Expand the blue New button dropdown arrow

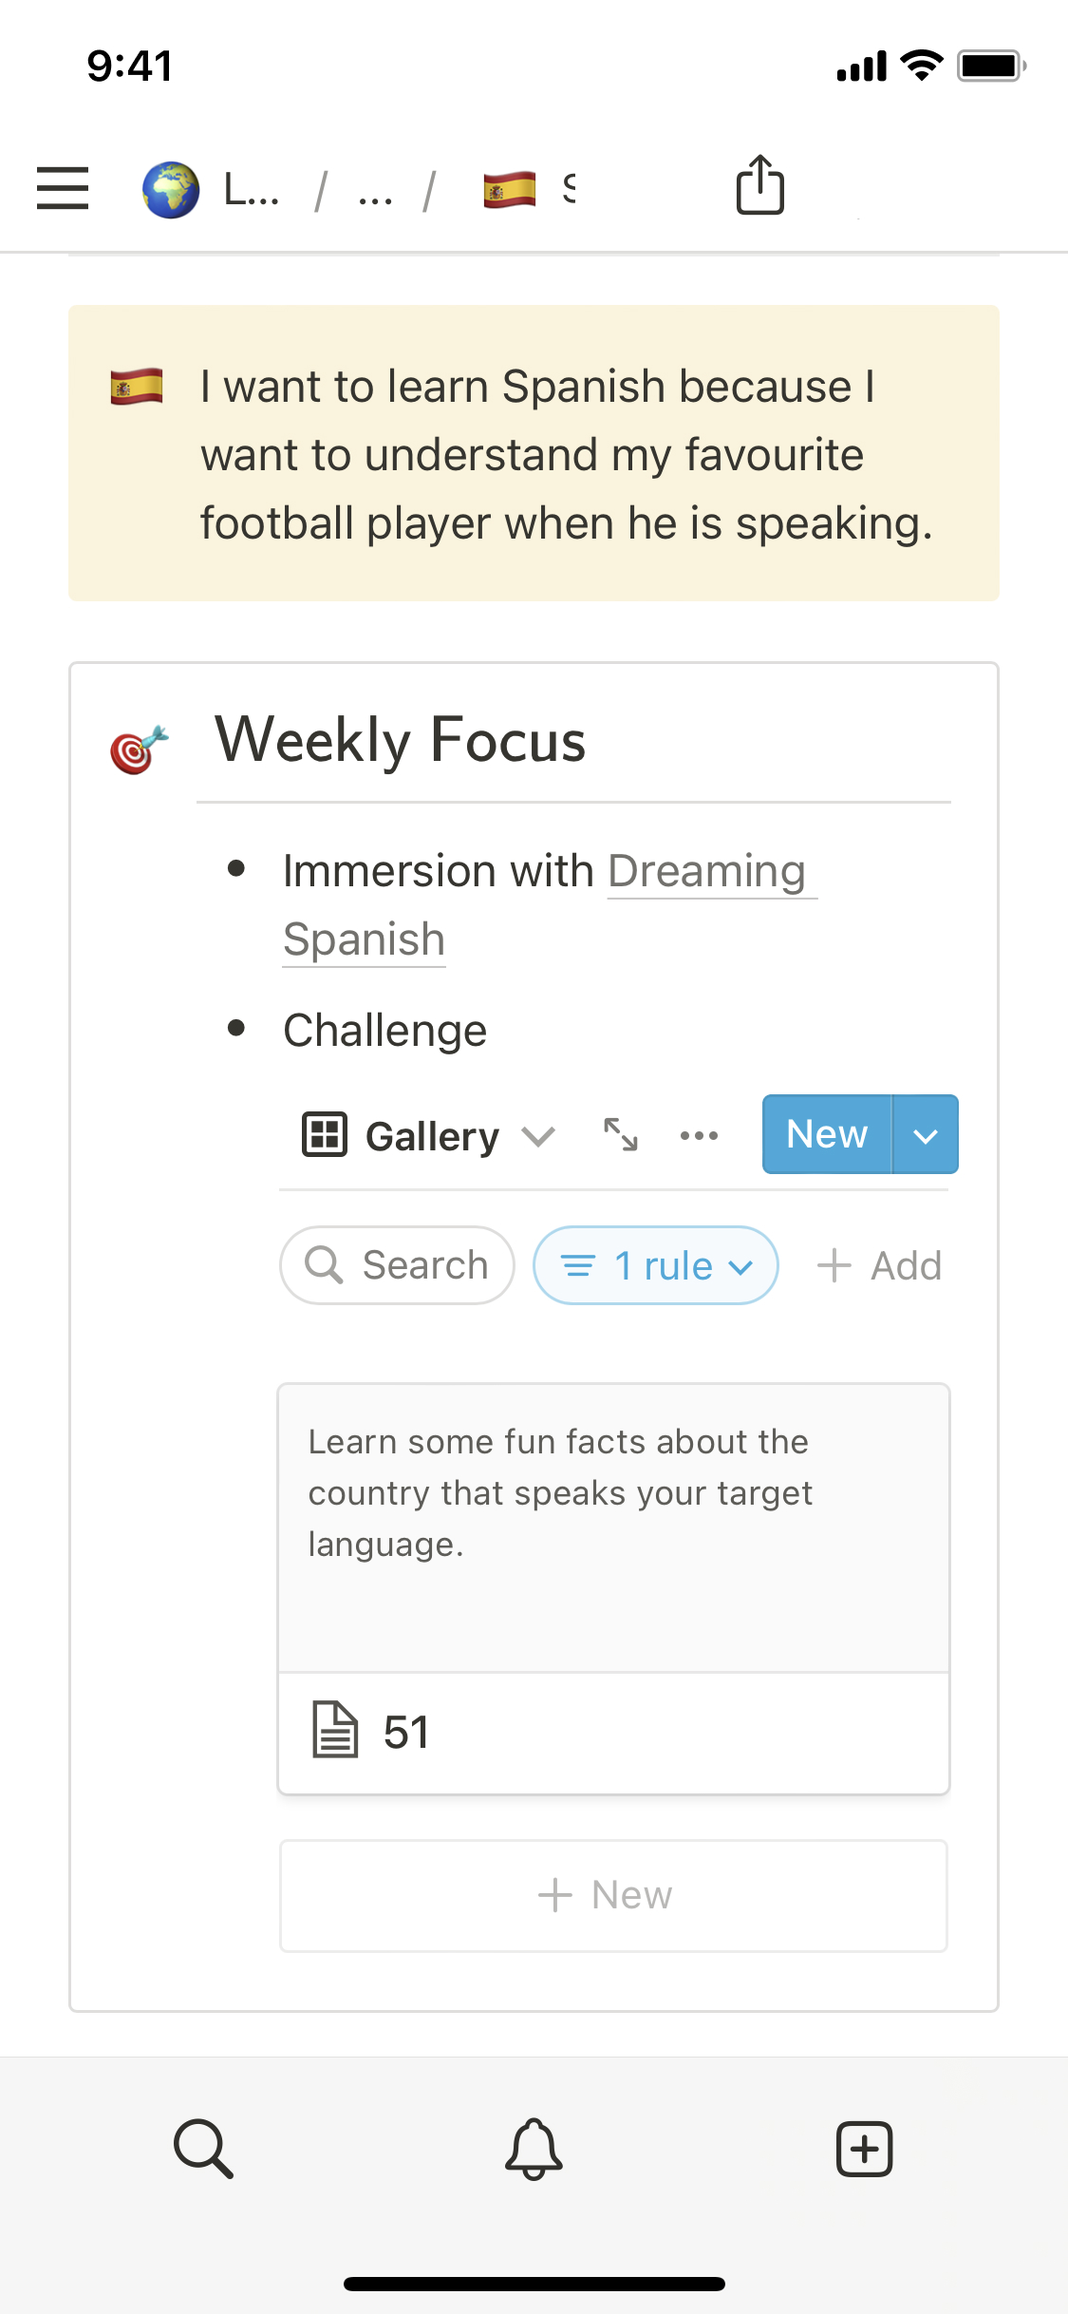pos(925,1135)
